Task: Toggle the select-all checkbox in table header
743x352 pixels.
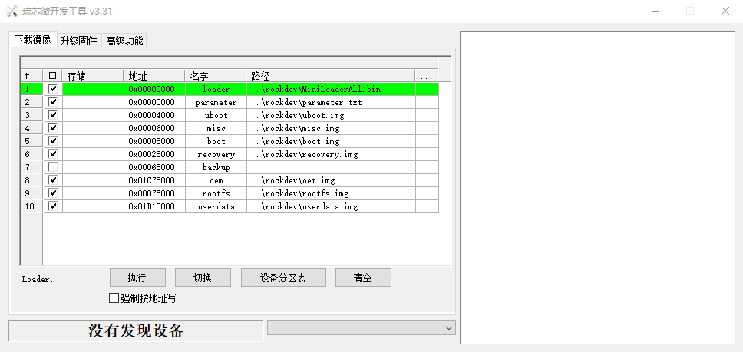Action: 53,76
